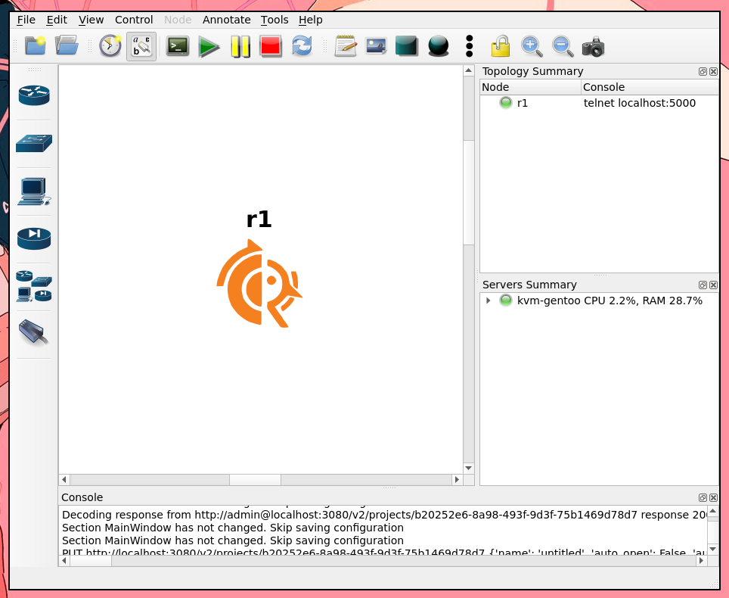Click the canvas horizontal scrollbar handle
729x598 pixels.
255,480
